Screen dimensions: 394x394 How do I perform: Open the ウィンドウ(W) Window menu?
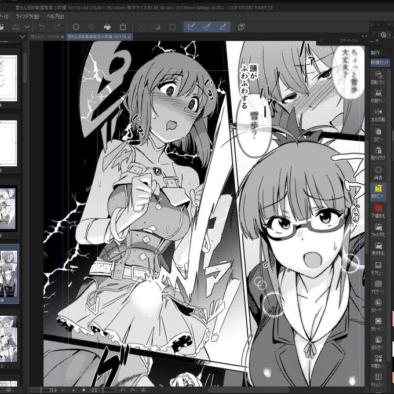click(28, 17)
